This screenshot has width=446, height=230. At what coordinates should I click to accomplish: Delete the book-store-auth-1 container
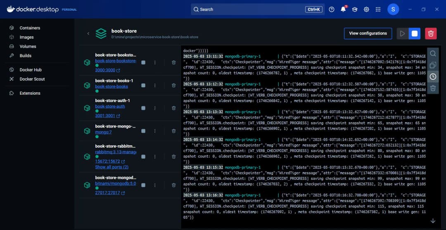click(x=173, y=108)
